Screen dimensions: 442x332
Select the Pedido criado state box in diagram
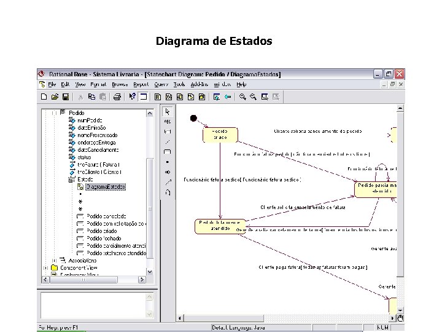(x=220, y=135)
